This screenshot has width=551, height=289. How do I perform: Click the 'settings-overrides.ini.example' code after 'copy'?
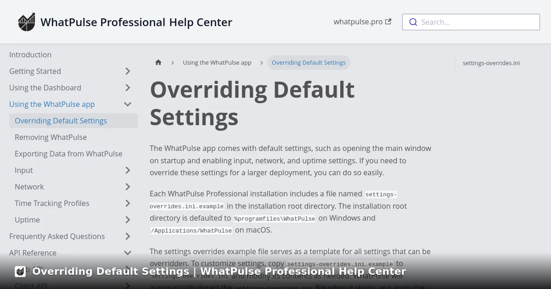point(340,264)
